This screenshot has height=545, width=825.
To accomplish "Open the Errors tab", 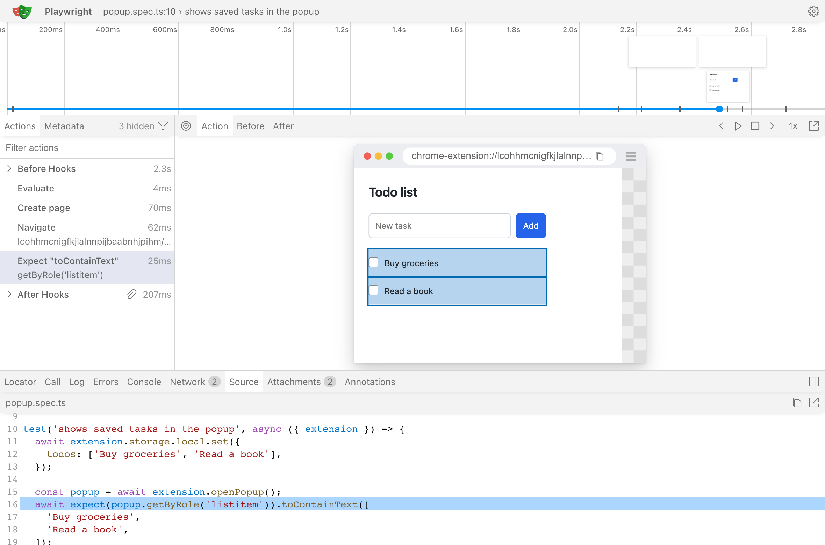I will point(106,381).
